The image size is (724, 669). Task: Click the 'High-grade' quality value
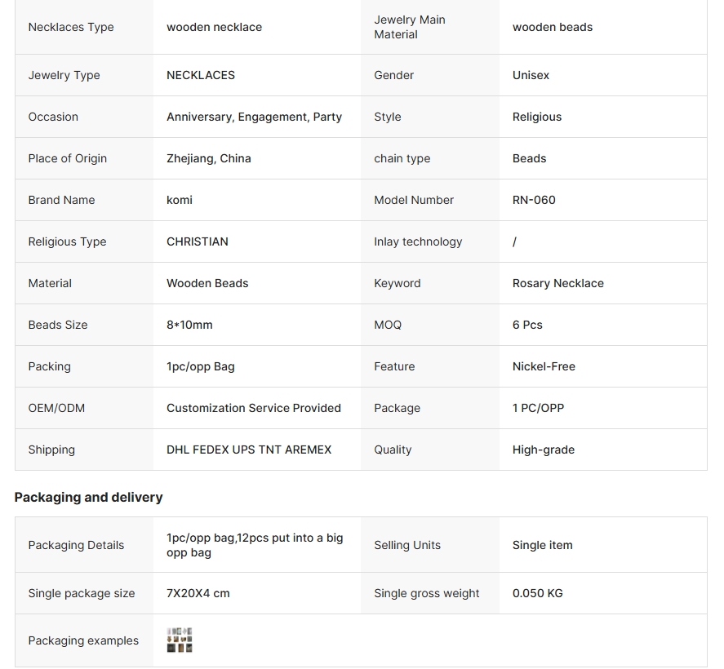543,450
